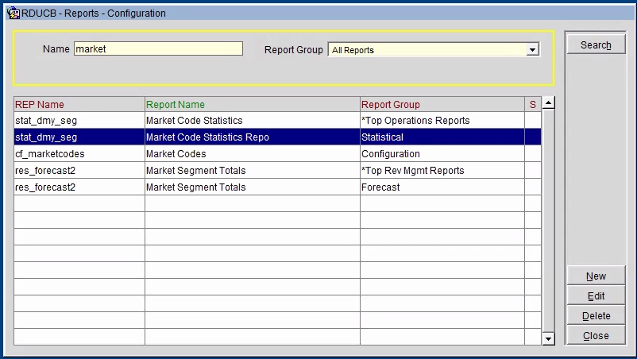The image size is (637, 359).
Task: Click the vertical scrollbar track
Action: point(548,221)
